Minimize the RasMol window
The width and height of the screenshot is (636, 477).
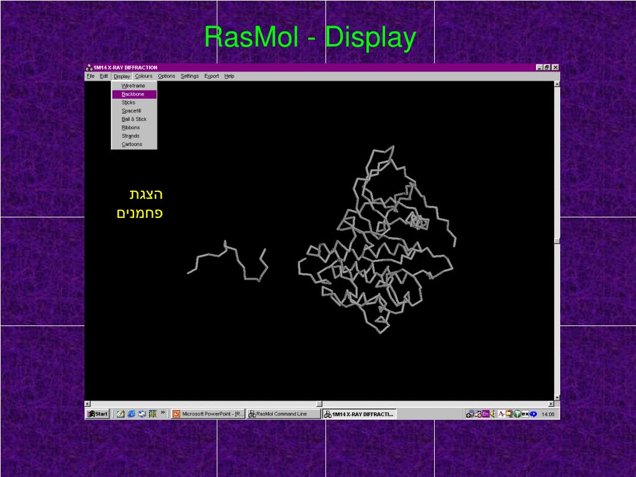click(x=539, y=67)
